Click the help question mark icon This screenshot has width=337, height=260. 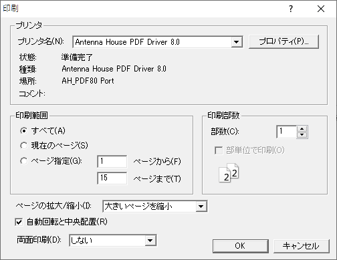point(291,9)
